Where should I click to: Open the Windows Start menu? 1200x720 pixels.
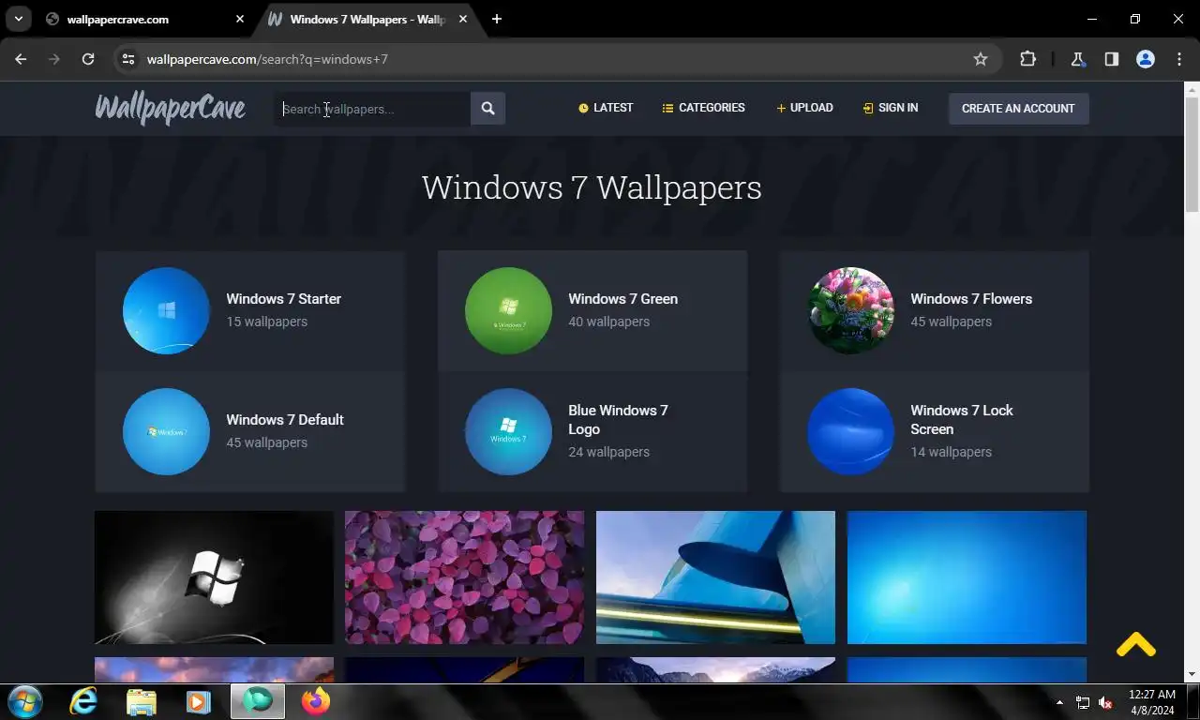pyautogui.click(x=24, y=701)
